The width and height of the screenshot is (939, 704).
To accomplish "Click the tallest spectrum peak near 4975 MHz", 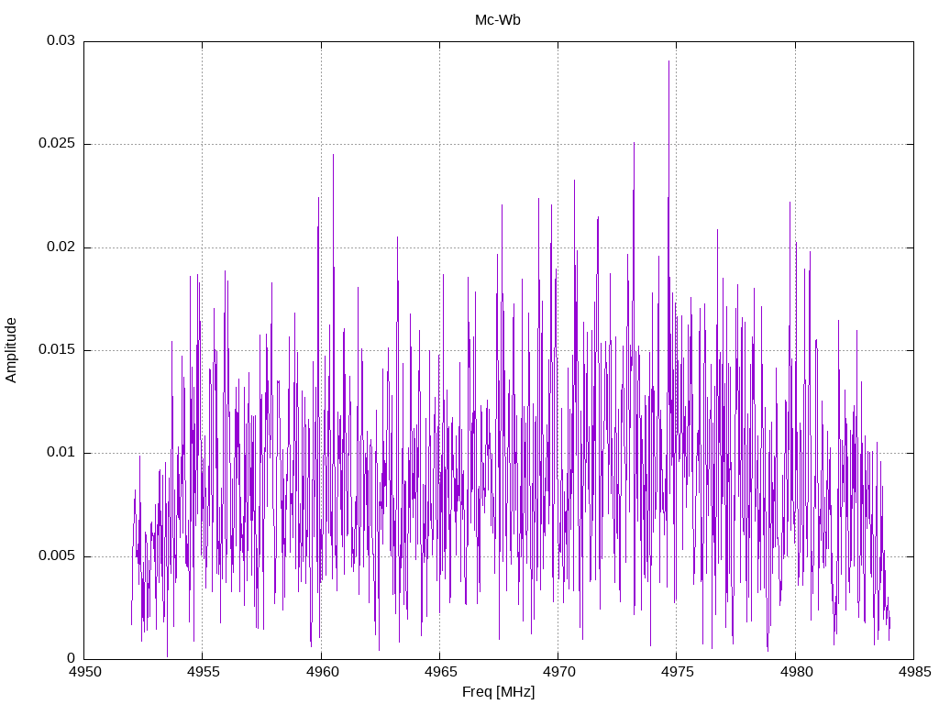I will [x=668, y=62].
